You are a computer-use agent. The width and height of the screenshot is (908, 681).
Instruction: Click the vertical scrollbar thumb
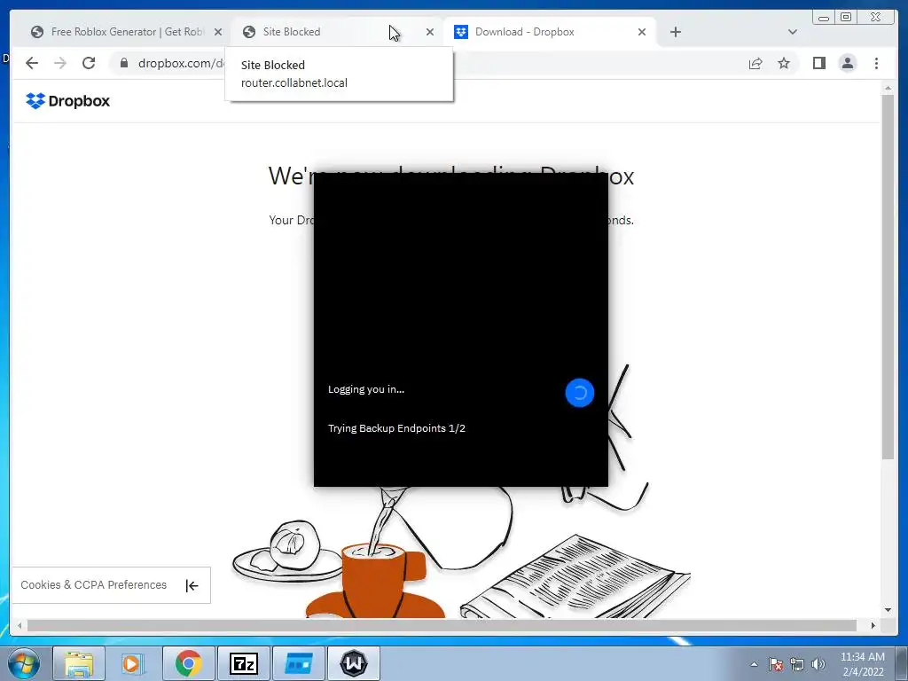[x=888, y=277]
